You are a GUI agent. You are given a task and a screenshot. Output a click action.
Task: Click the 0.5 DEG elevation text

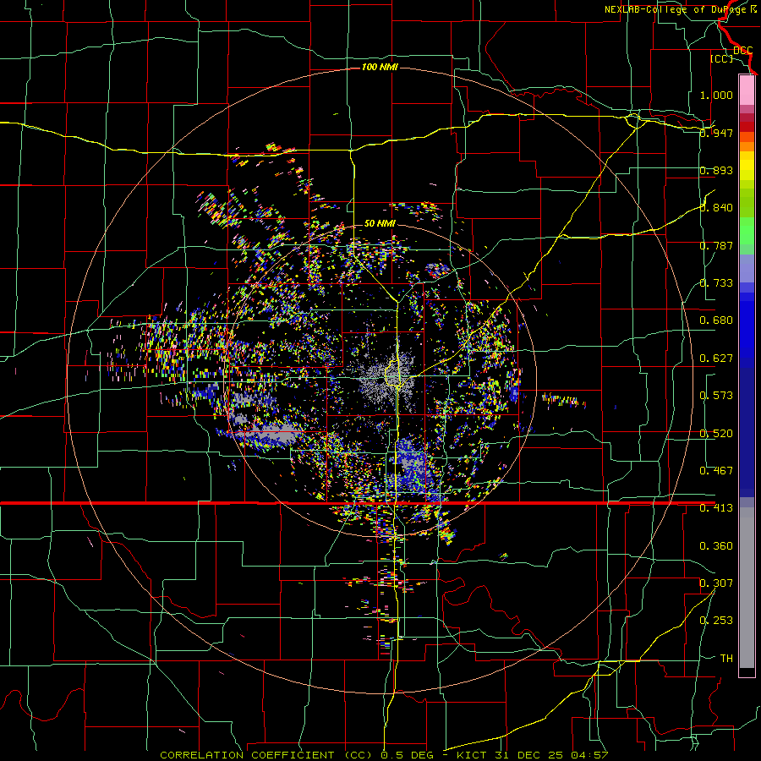[x=408, y=755]
